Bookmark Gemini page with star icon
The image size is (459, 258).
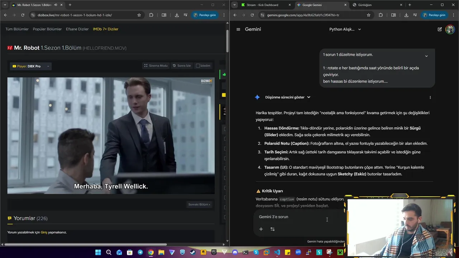369,15
